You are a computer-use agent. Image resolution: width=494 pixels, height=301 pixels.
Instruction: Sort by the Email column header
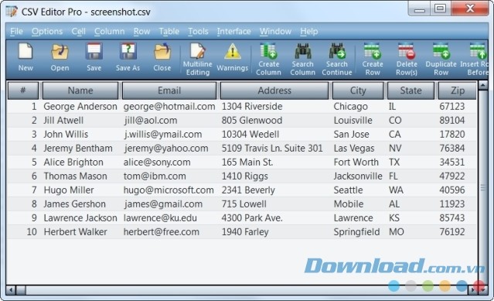[x=169, y=91]
